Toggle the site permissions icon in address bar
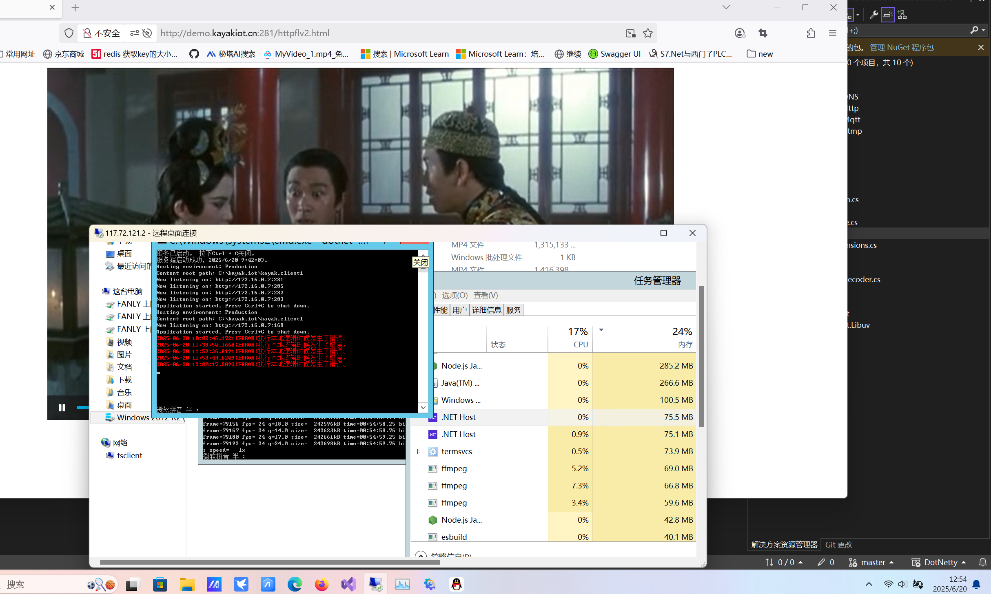991x594 pixels. 134,33
